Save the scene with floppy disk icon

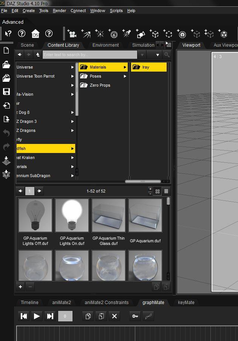point(6,92)
